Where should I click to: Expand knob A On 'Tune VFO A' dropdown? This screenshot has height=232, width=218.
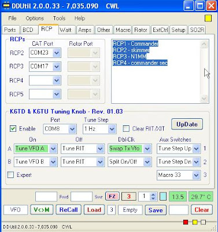click(x=53, y=148)
